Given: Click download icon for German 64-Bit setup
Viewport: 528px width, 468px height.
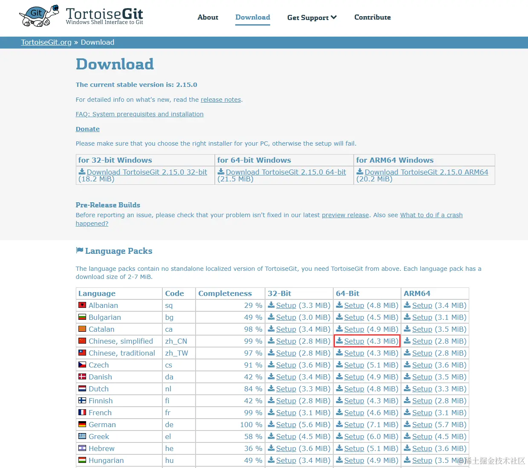Looking at the screenshot, I should click(339, 424).
